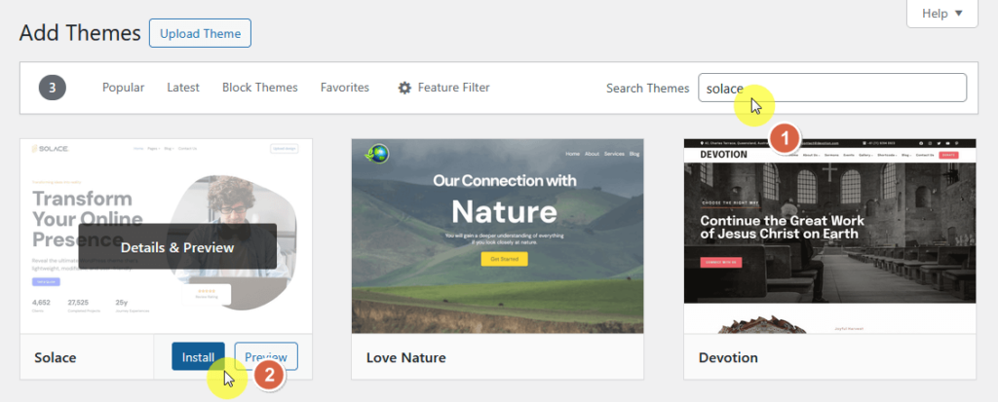This screenshot has height=402, width=998.
Task: Open the Love Nature theme thumbnail
Action: coord(498,236)
